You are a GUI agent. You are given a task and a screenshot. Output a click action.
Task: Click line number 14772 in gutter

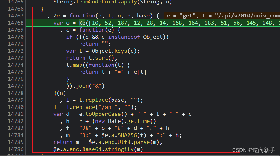point(16,51)
